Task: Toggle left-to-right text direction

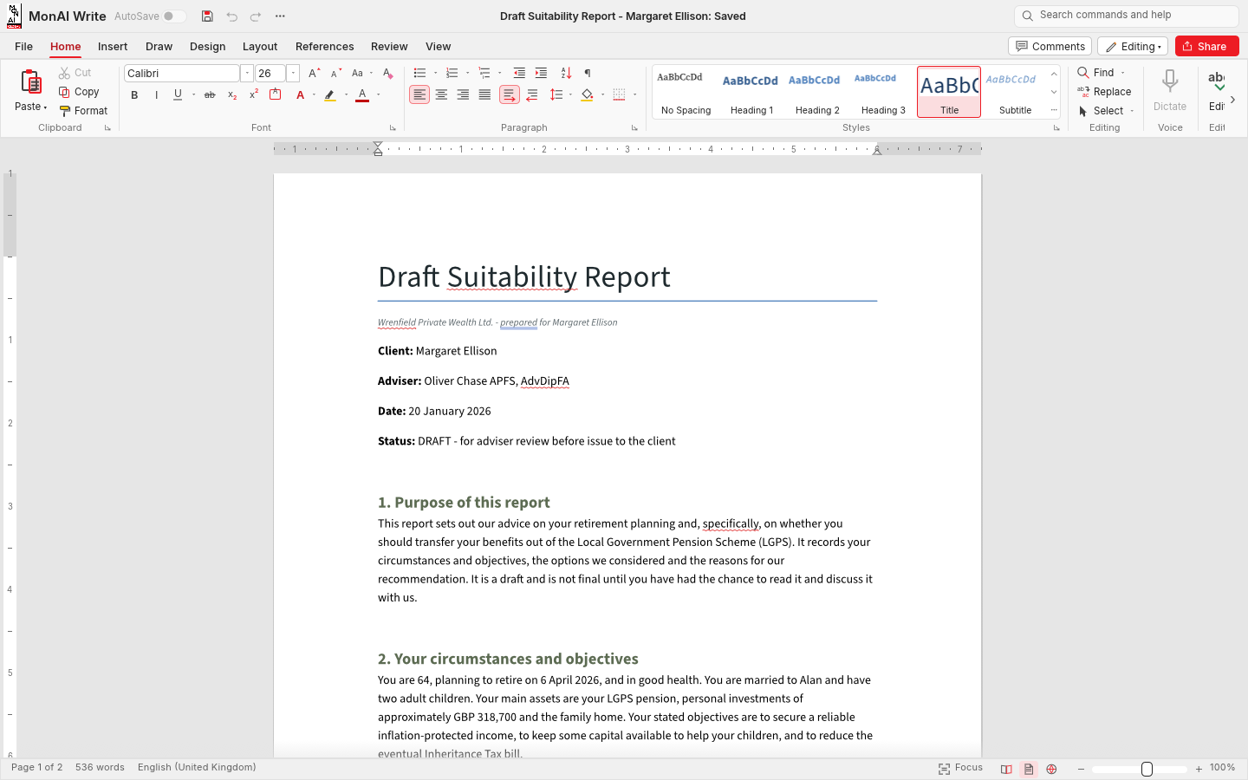Action: tap(510, 95)
